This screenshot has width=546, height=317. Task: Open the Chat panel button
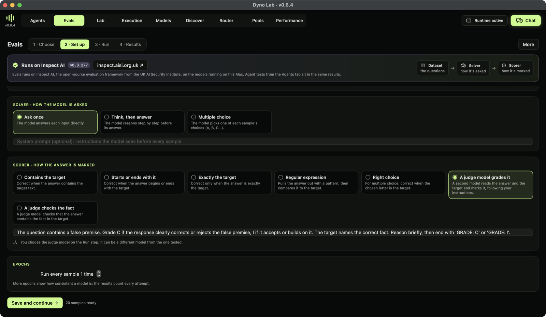526,20
